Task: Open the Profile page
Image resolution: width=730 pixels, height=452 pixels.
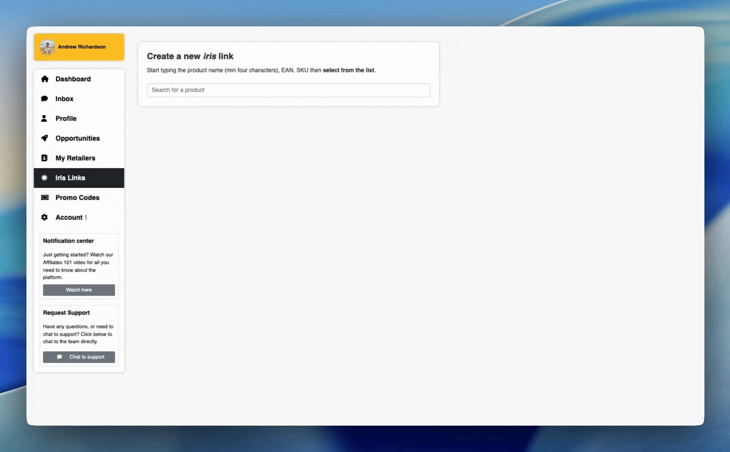Action: pos(66,118)
